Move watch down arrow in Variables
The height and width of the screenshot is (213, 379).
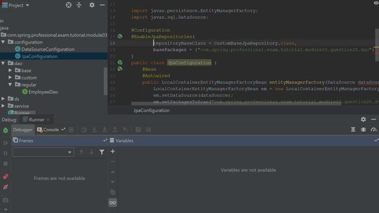click(113, 182)
